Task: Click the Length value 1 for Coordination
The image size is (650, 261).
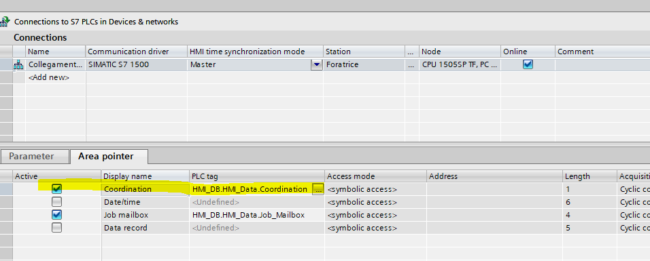Action: 589,189
